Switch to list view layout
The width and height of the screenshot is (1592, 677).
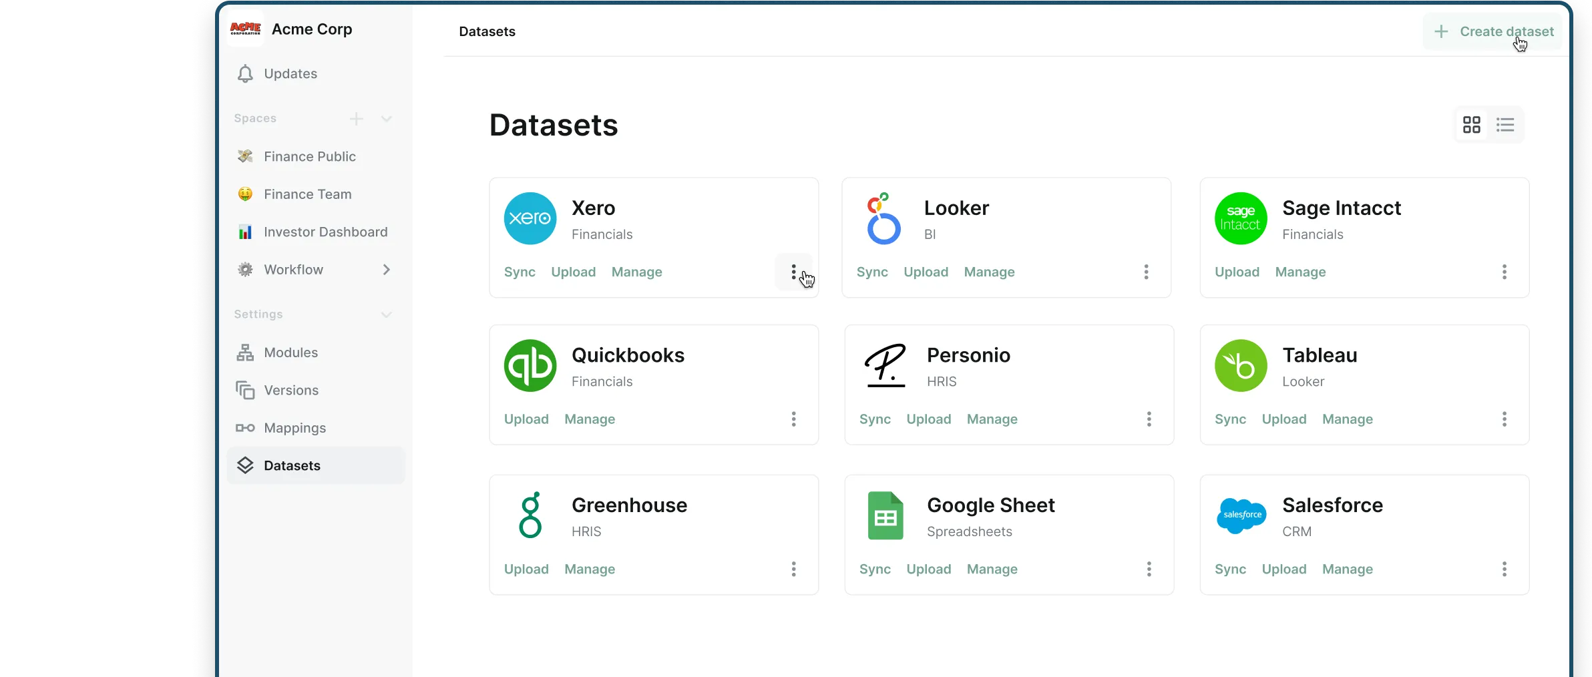pyautogui.click(x=1505, y=125)
